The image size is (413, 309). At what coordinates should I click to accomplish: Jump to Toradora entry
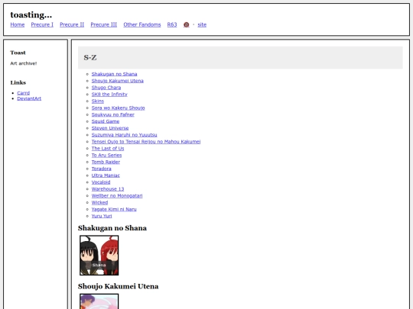pyautogui.click(x=102, y=169)
